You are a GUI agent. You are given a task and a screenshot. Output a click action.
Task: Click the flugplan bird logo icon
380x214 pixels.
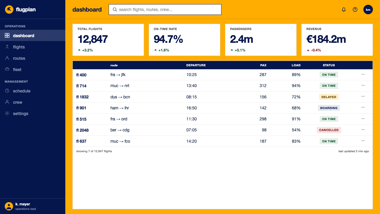coord(9,10)
